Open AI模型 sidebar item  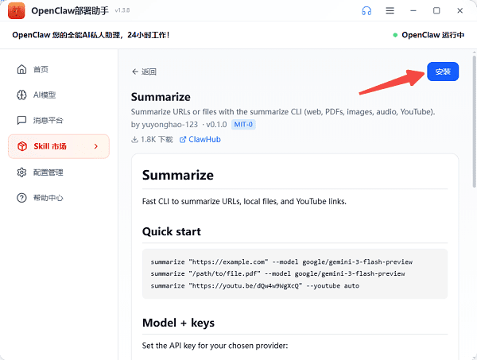(45, 95)
